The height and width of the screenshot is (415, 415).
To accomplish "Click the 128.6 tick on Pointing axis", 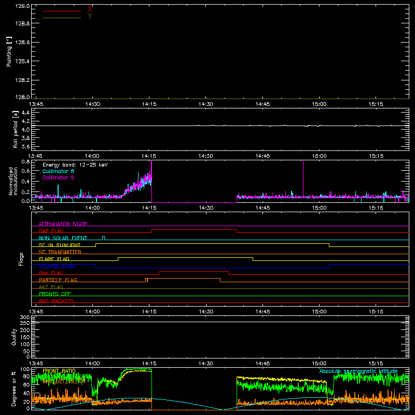I will pos(22,43).
